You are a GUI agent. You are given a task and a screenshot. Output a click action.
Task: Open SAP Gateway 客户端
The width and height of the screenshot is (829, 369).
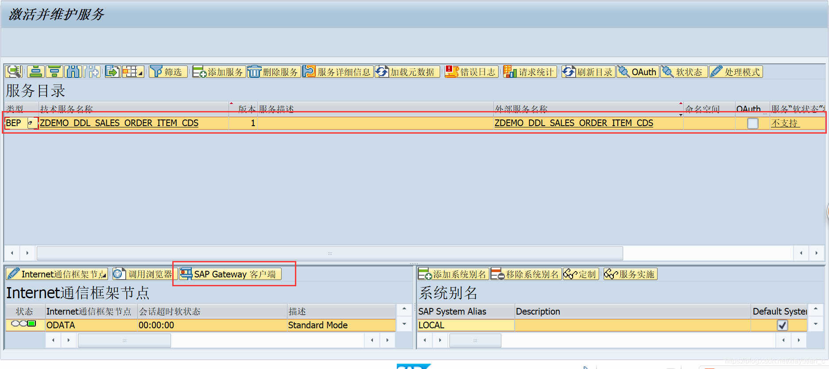tap(230, 274)
